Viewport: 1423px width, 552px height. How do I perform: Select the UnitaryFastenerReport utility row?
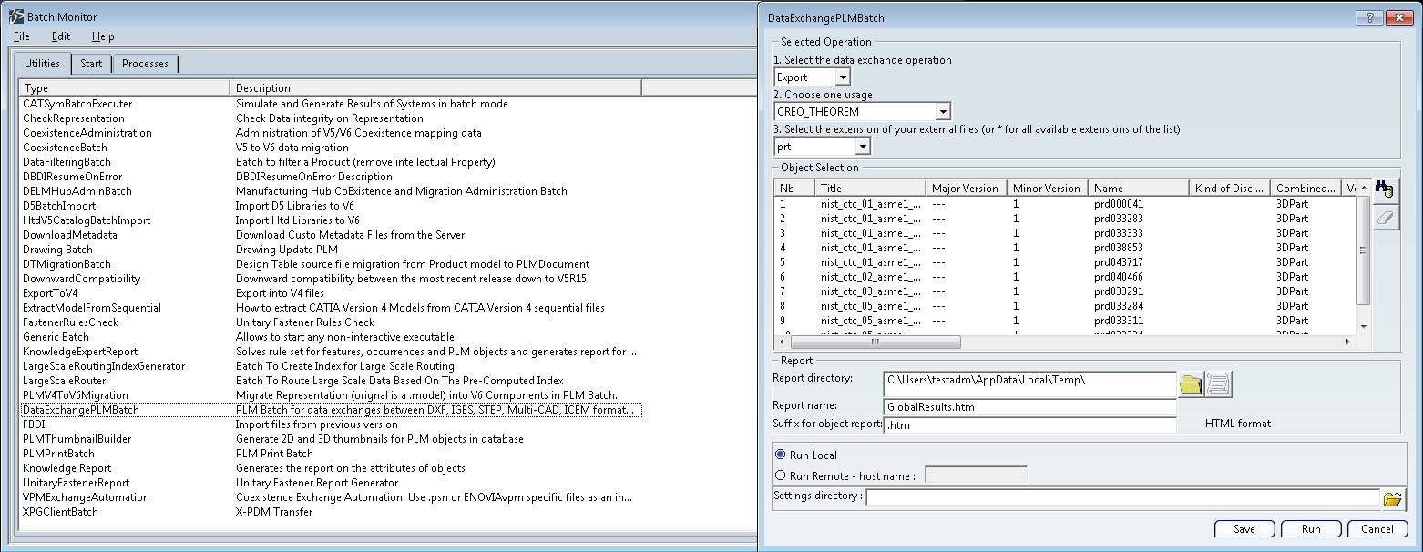click(x=331, y=483)
